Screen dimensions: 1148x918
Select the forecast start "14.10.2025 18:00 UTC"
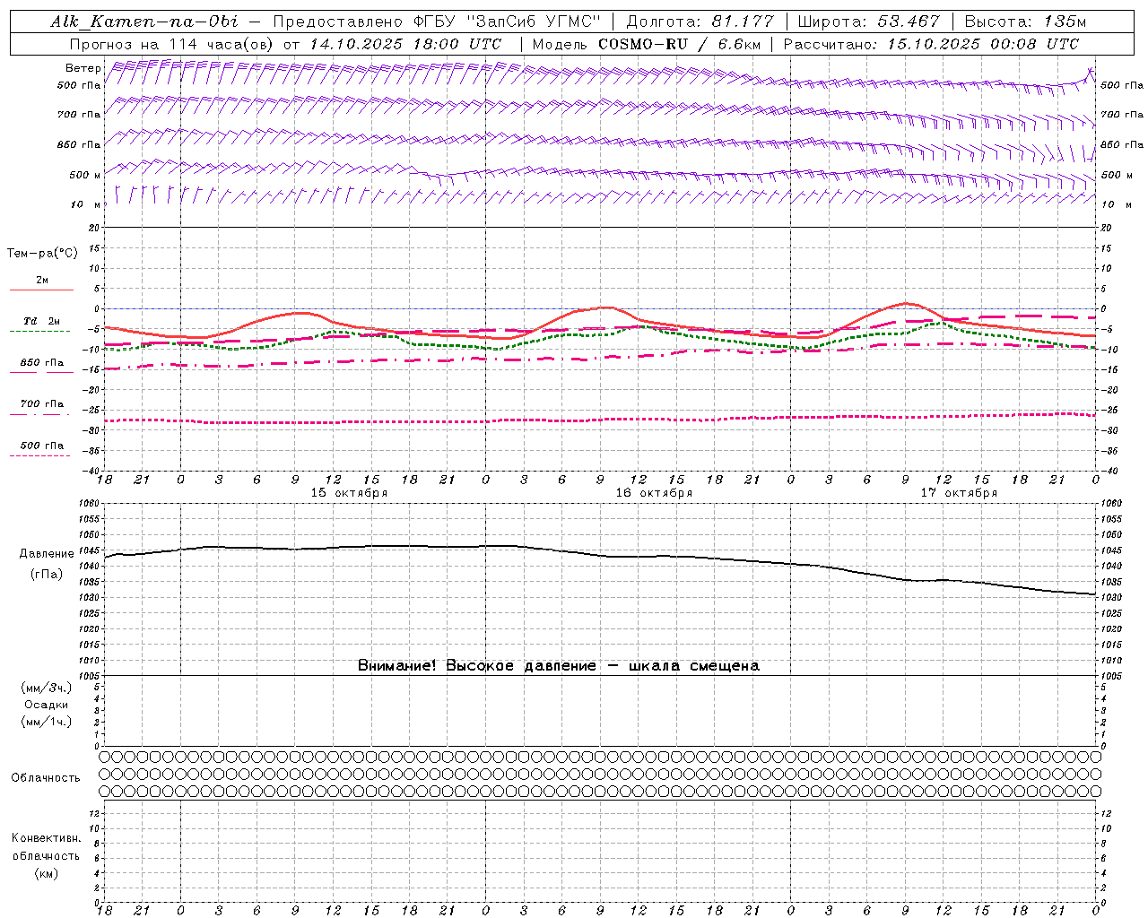click(x=405, y=44)
